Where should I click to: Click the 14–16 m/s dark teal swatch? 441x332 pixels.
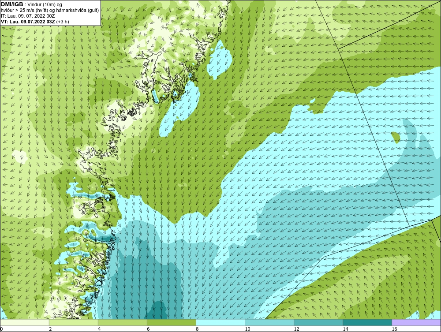click(x=367, y=322)
